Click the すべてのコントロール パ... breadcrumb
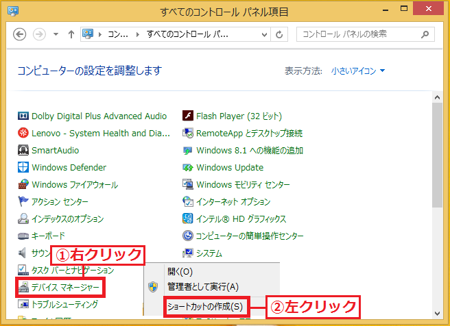 (187, 35)
